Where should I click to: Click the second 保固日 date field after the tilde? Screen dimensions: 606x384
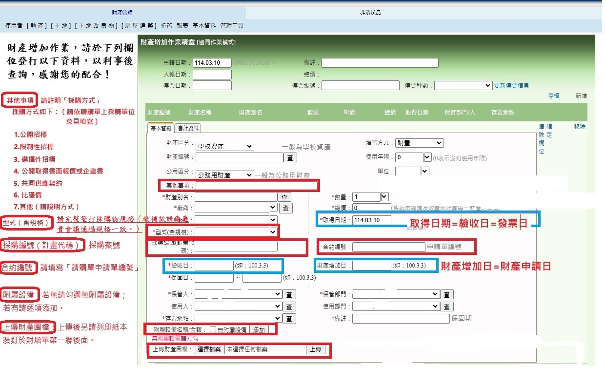(x=262, y=278)
